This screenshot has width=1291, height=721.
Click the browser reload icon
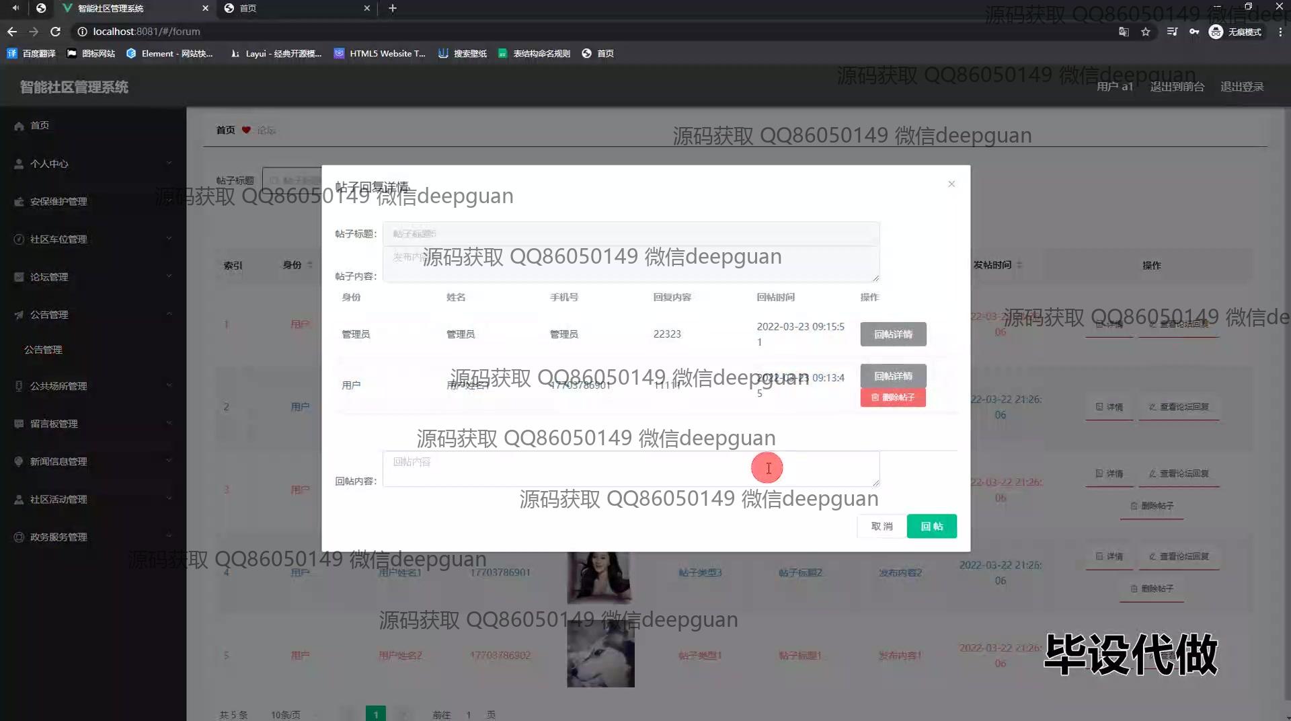56,32
